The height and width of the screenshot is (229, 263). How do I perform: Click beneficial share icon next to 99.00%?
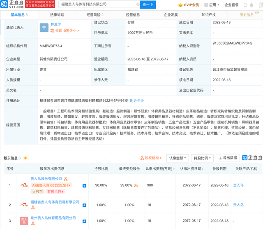[x=136, y=185]
